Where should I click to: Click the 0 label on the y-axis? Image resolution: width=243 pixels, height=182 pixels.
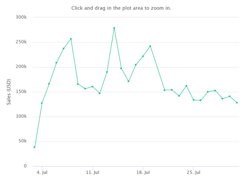25,166
